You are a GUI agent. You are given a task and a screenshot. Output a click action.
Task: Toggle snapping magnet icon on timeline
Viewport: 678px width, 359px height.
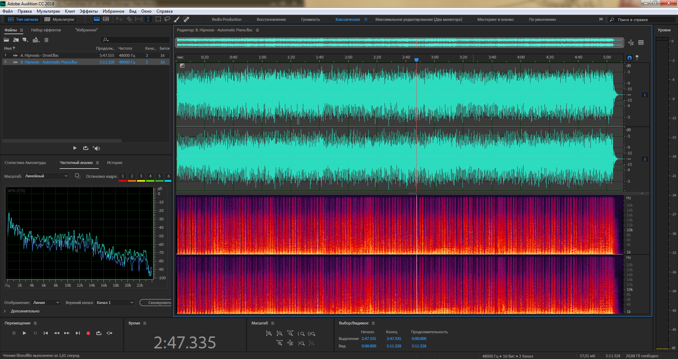(630, 57)
